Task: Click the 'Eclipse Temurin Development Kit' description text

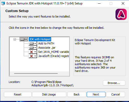Action: coord(95,42)
